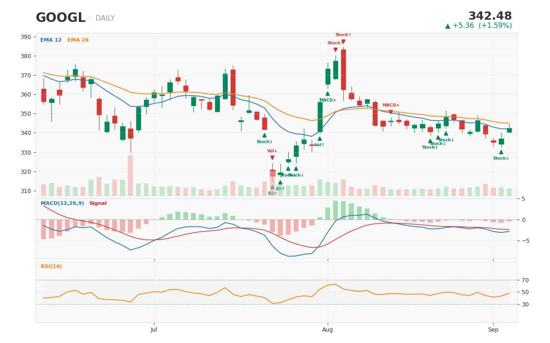Click the Stoch↓ triangle left of Vol↓
This screenshot has width=550, height=343.
point(264,135)
